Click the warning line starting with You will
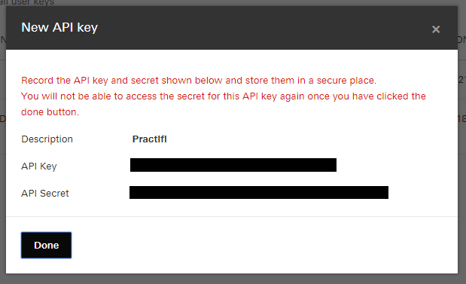This screenshot has width=466, height=284. 224,96
